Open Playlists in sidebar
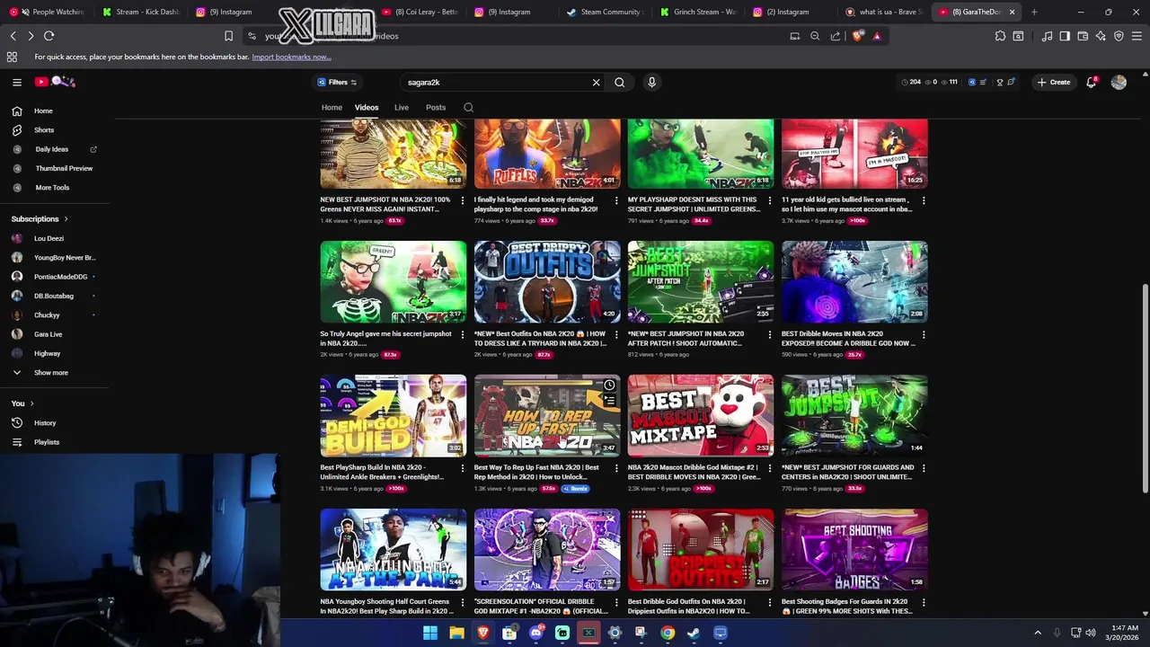 47,442
